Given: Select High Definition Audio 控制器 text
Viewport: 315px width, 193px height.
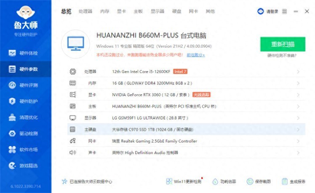Looking at the screenshot, I should click(x=152, y=152).
